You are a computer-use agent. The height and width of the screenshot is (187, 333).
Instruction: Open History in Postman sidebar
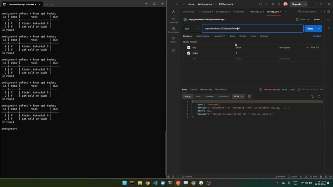[x=173, y=40]
